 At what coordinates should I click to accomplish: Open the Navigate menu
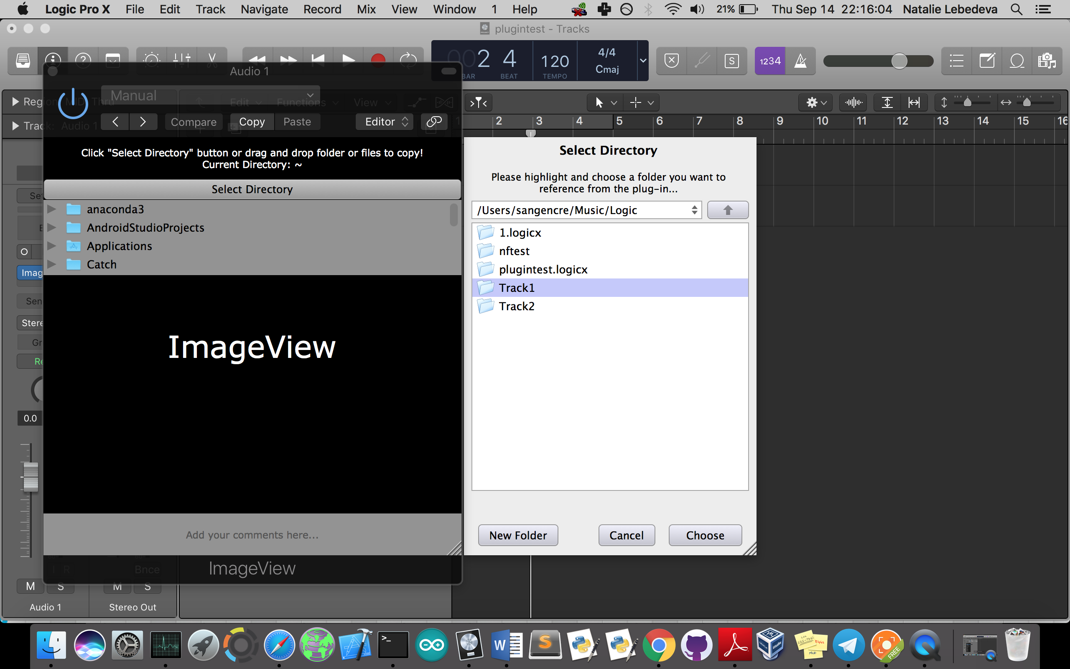pos(264,9)
